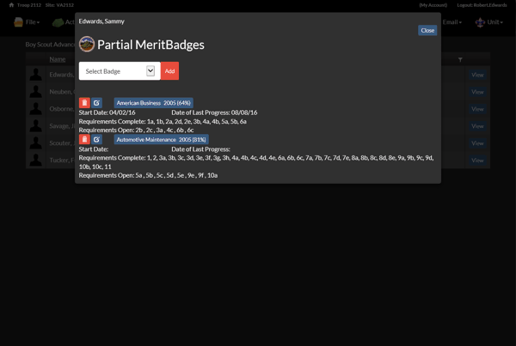The width and height of the screenshot is (516, 346).
Task: Delete the Automotive Maintenance partial badge
Action: click(x=84, y=139)
